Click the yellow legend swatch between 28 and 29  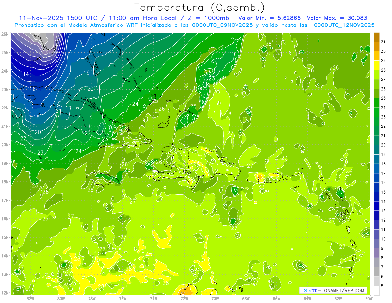pos(377,66)
